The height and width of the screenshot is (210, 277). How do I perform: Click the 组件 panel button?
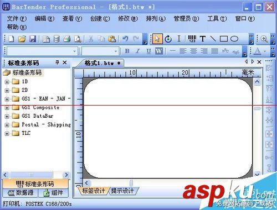pyautogui.click(x=53, y=193)
